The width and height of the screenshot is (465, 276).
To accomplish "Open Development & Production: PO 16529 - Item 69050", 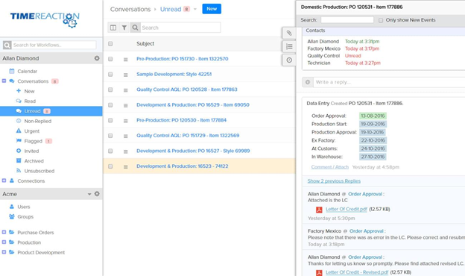I will [x=193, y=104].
